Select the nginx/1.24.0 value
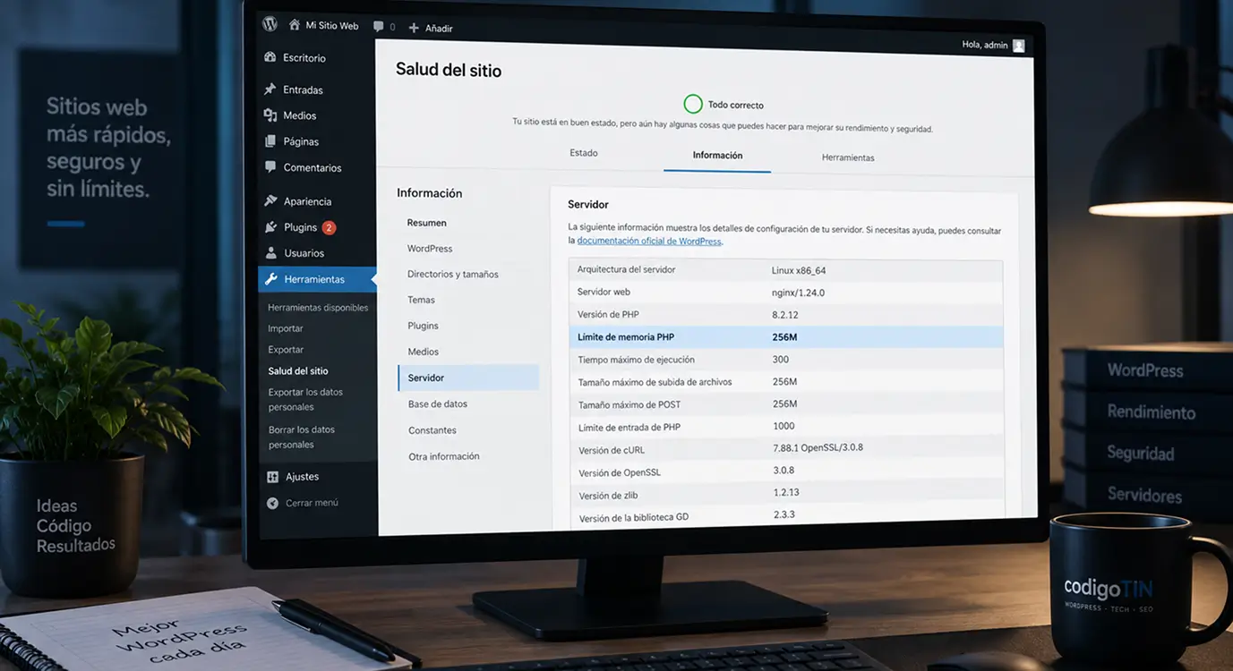The image size is (1233, 671). (798, 293)
